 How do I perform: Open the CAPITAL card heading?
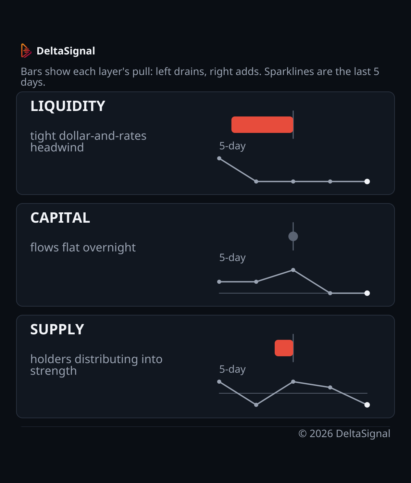coord(60,218)
